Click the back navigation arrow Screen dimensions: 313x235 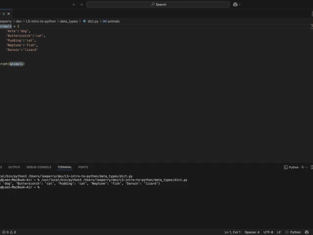tap(74, 4)
